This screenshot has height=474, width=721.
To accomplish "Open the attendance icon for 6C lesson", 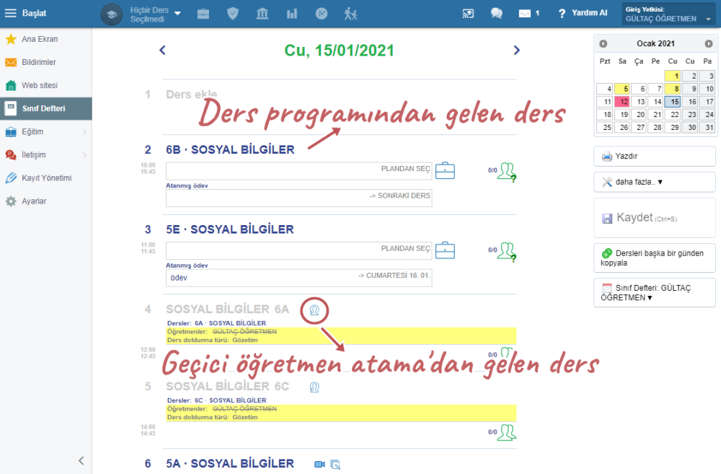I will 507,433.
